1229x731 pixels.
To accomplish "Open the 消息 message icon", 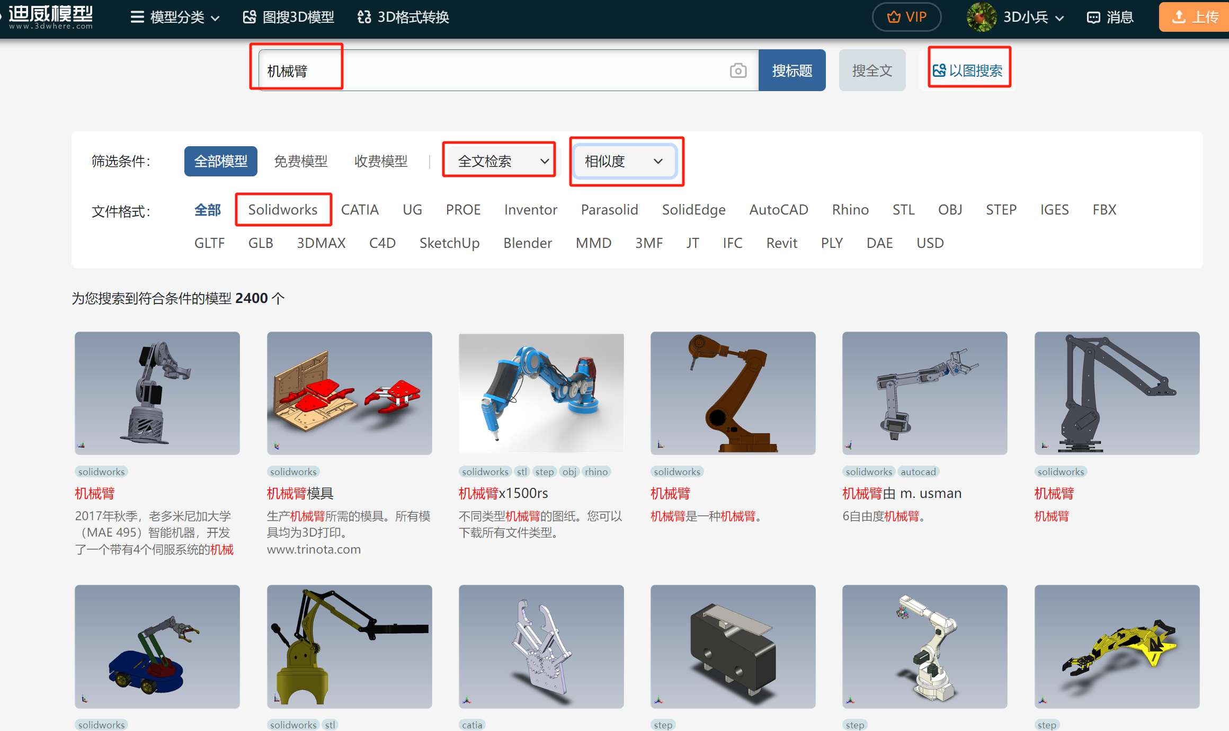I will tap(1093, 17).
